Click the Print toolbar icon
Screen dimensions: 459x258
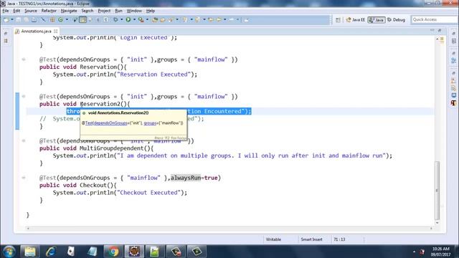(x=34, y=19)
